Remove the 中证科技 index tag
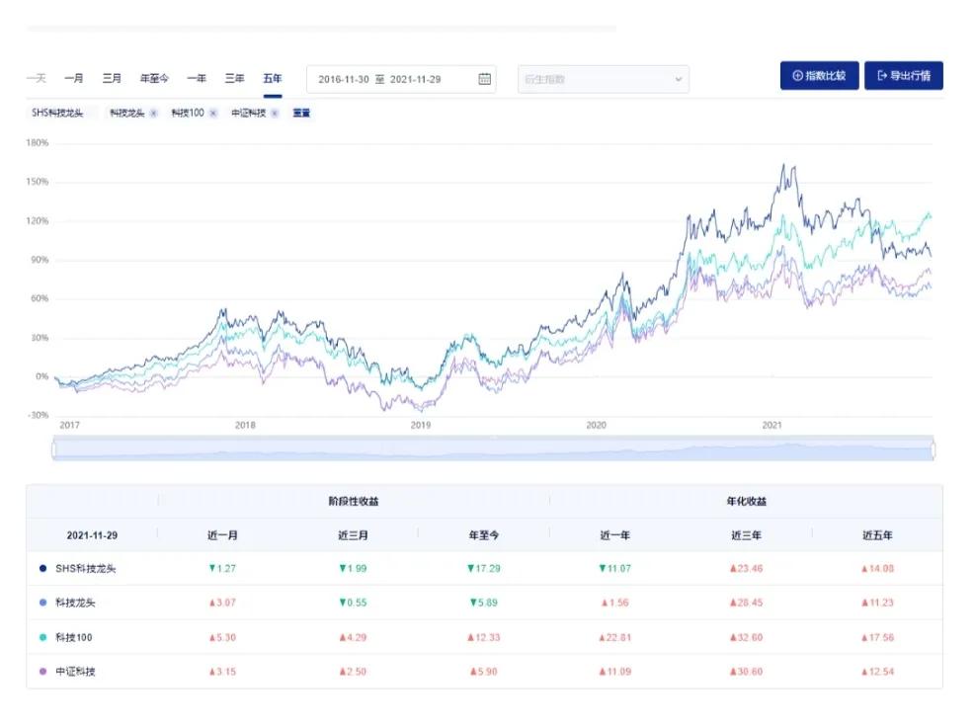Screen dimensions: 975x727 [x=275, y=114]
